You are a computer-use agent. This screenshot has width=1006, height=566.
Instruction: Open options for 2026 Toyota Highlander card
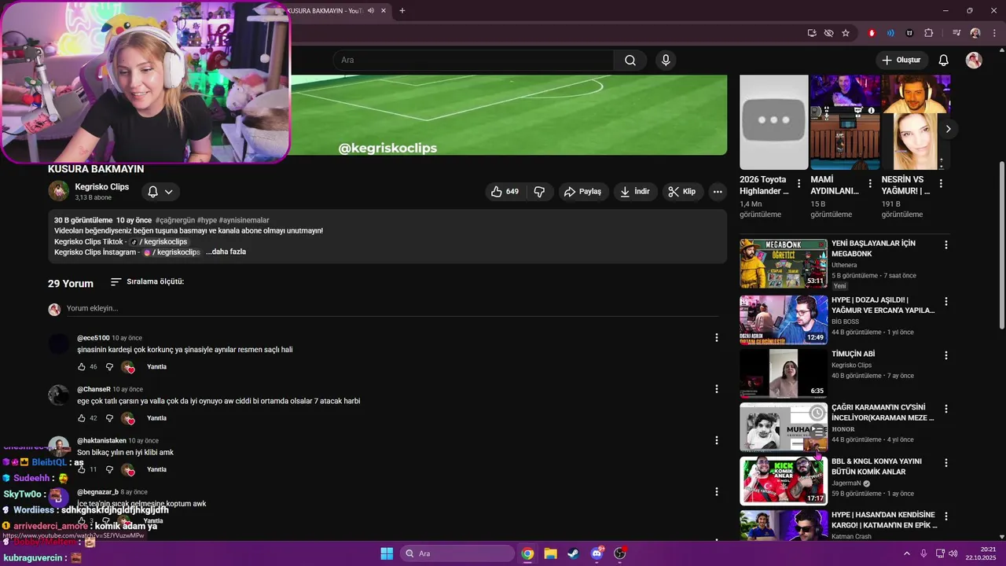point(799,183)
